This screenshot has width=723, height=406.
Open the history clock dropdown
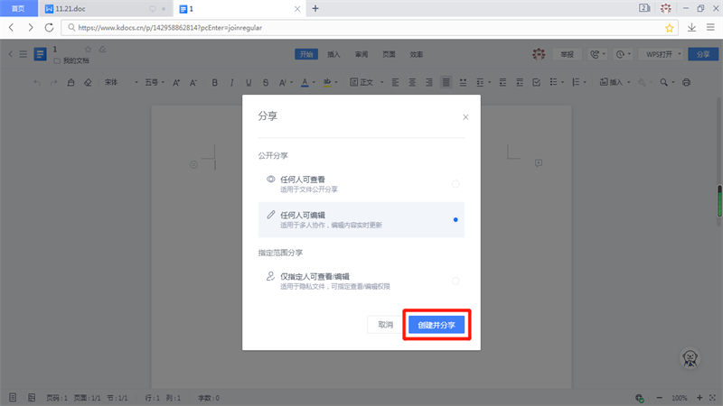pyautogui.click(x=624, y=54)
